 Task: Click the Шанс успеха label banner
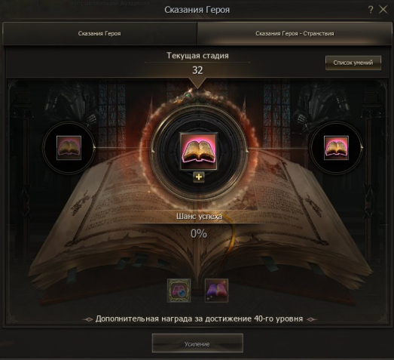pos(199,217)
